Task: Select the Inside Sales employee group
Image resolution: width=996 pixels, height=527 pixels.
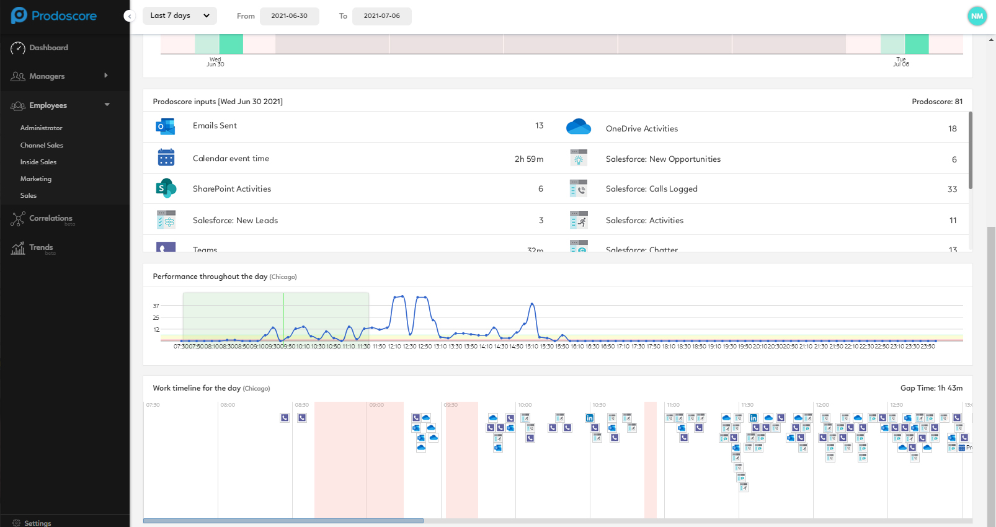Action: (x=38, y=162)
